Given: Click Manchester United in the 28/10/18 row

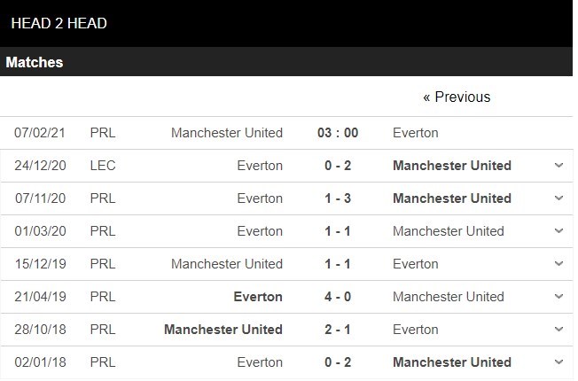Looking at the screenshot, I should coord(223,330).
